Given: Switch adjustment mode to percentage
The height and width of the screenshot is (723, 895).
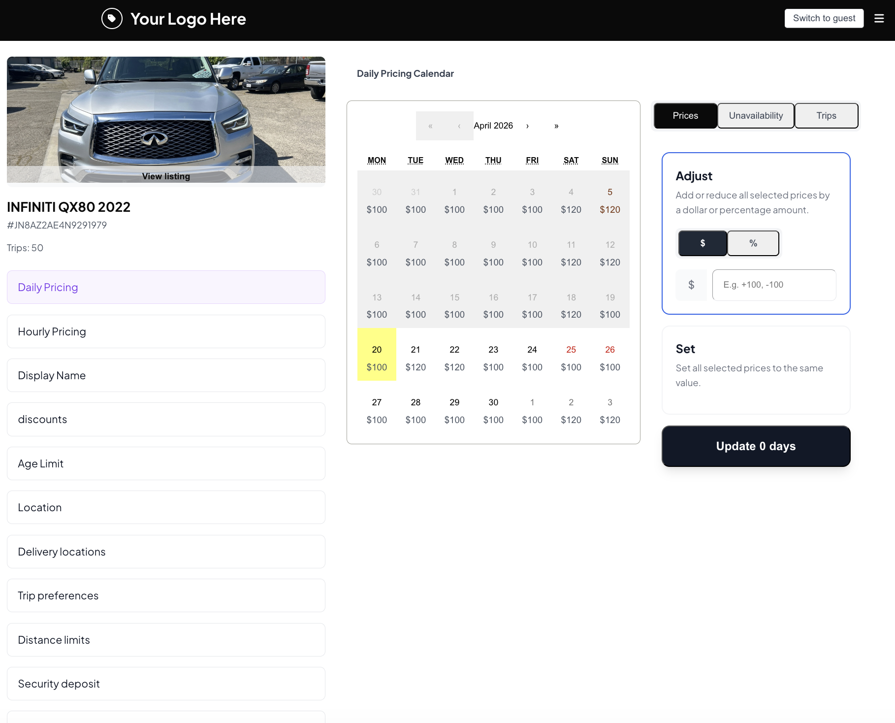Looking at the screenshot, I should pos(753,243).
